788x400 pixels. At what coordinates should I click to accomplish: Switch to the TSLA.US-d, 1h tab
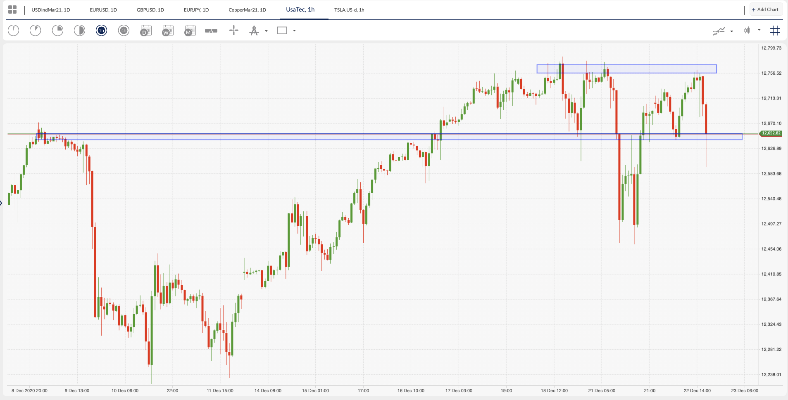(x=349, y=10)
